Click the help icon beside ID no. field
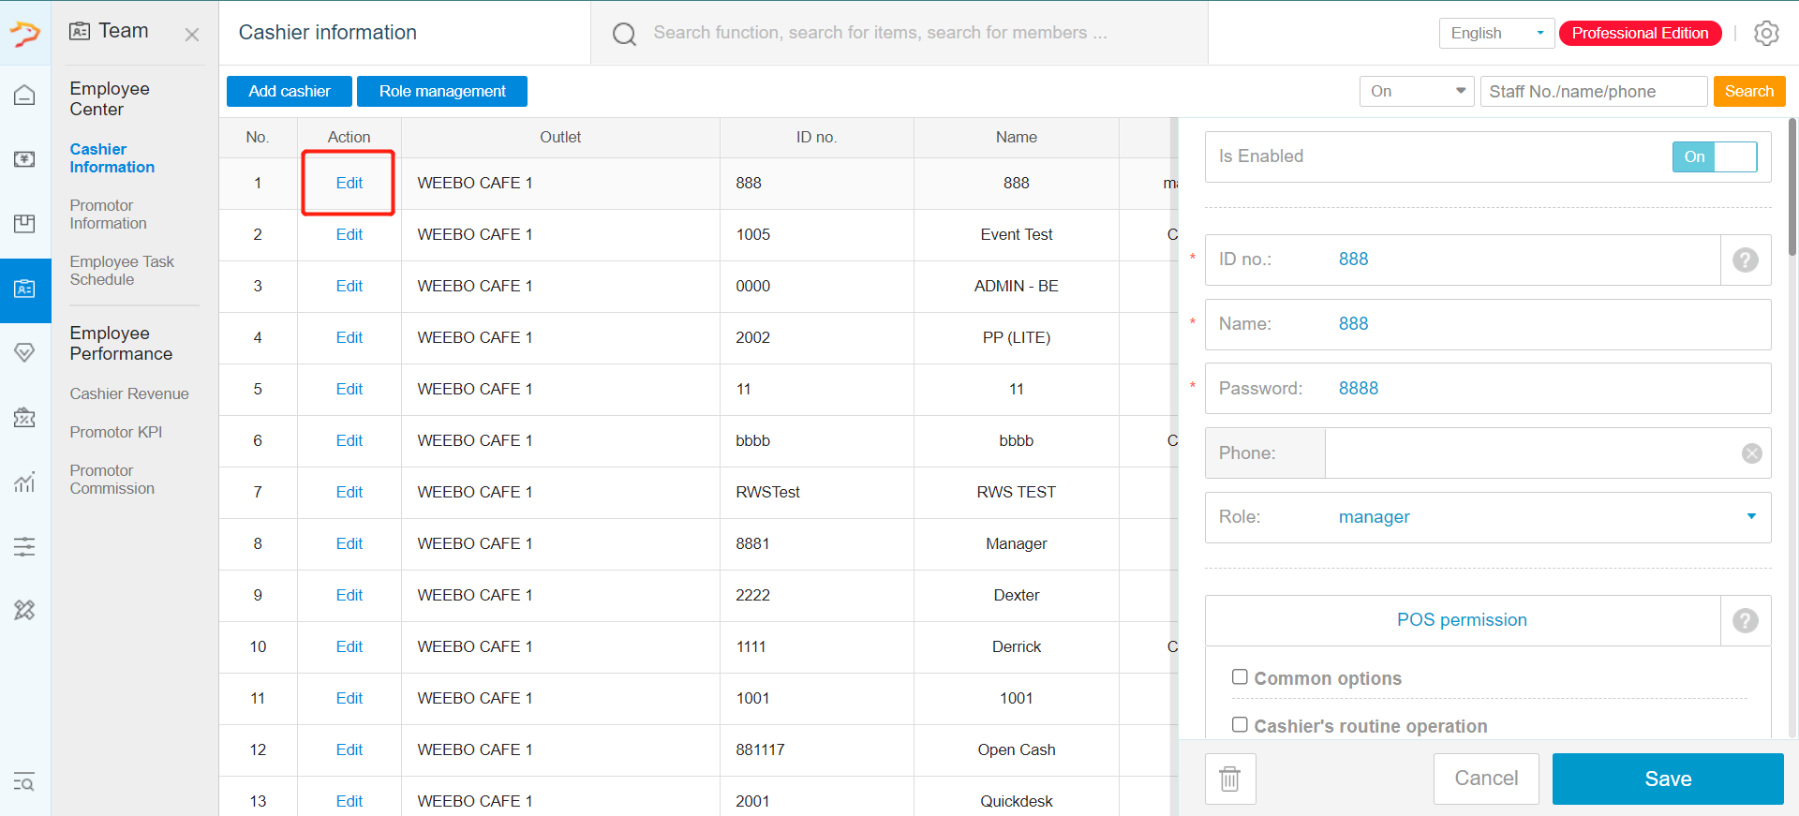1799x816 pixels. [1746, 260]
